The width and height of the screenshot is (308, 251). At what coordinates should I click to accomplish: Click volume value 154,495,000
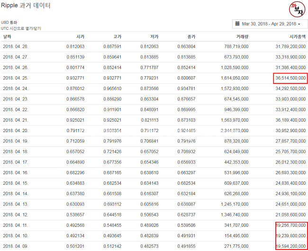236,236
